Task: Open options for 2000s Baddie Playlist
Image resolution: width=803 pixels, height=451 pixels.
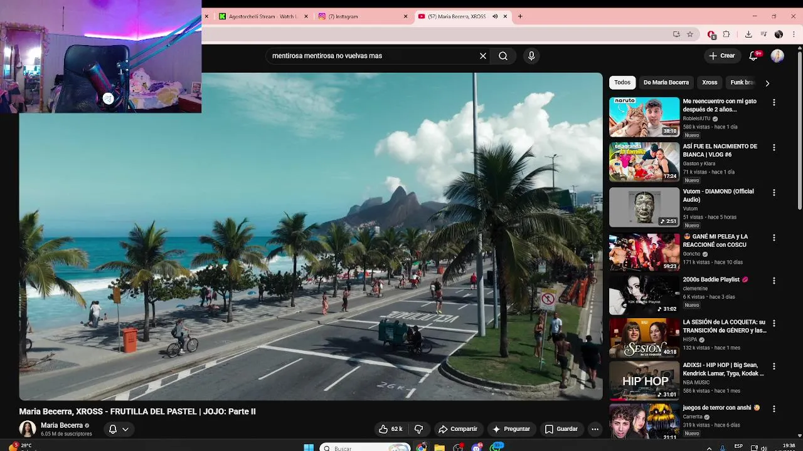Action: (774, 280)
